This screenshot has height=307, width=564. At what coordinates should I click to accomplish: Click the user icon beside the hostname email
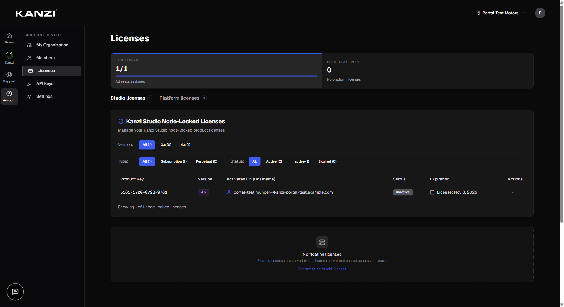click(x=229, y=192)
